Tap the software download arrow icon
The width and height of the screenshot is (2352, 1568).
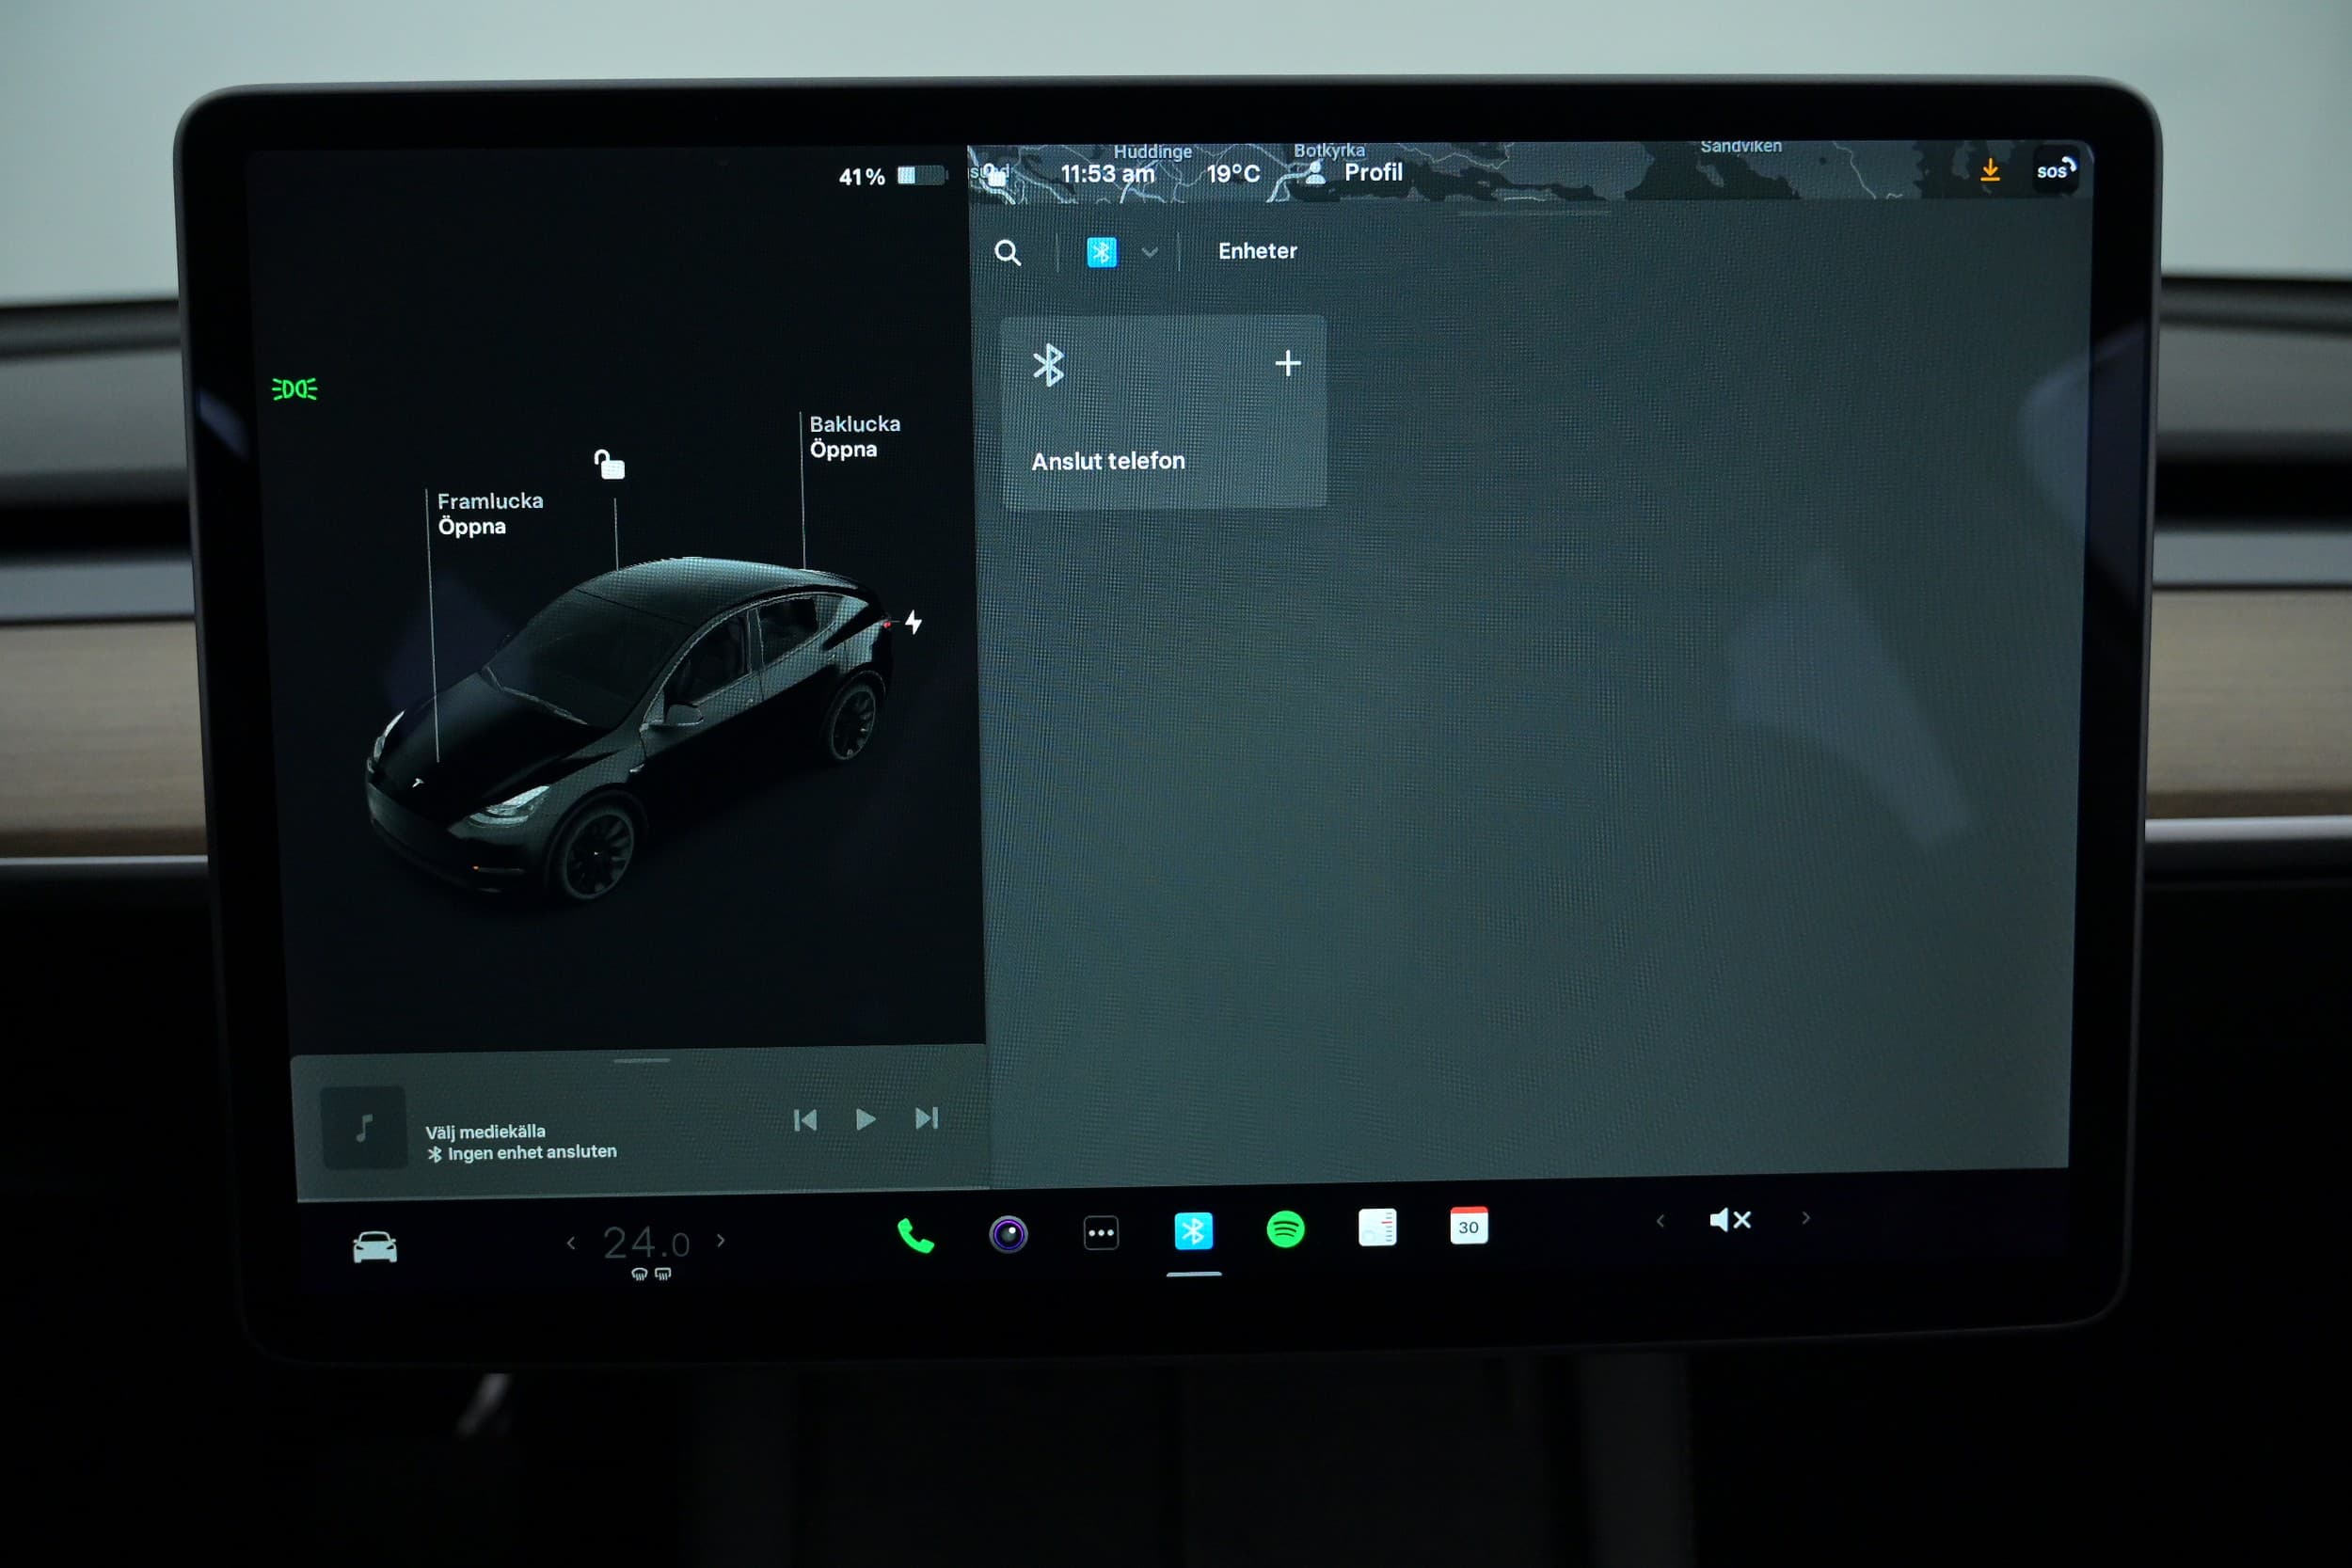point(1990,171)
